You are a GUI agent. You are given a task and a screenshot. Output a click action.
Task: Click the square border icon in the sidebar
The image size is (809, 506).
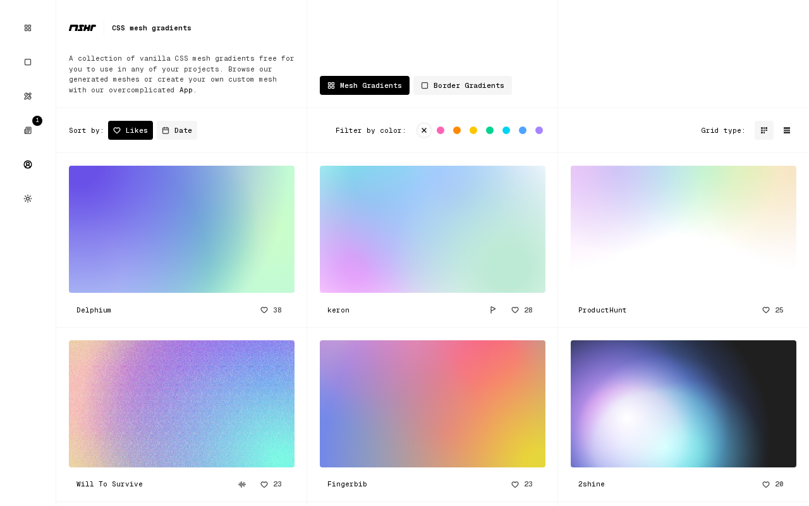28,62
